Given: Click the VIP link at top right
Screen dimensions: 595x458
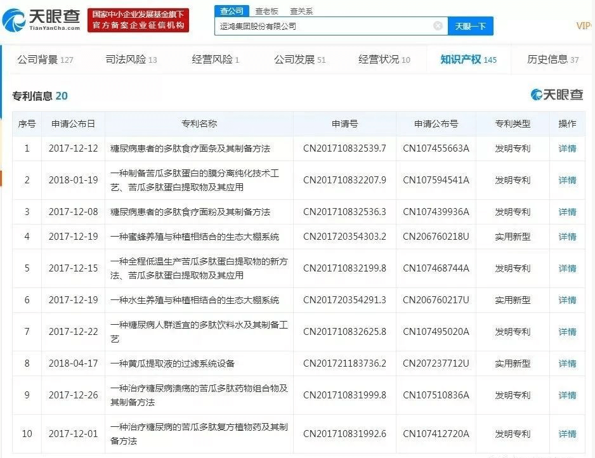Looking at the screenshot, I should pyautogui.click(x=584, y=26).
